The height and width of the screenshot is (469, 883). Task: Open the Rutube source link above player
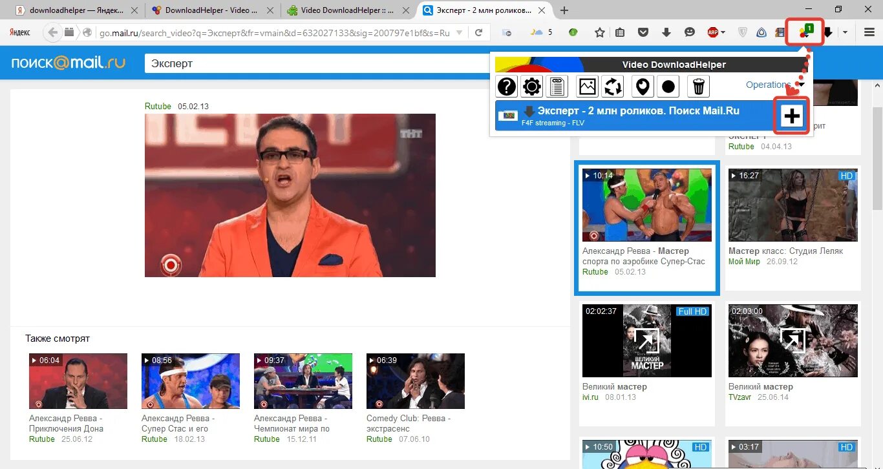coord(158,107)
